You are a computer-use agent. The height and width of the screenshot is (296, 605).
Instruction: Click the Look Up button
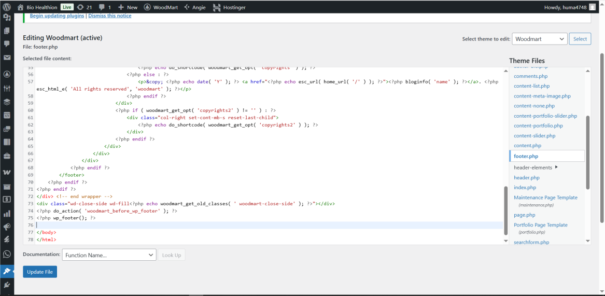point(172,255)
